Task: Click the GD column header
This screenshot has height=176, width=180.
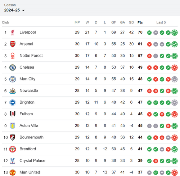Action: pyautogui.click(x=131, y=22)
